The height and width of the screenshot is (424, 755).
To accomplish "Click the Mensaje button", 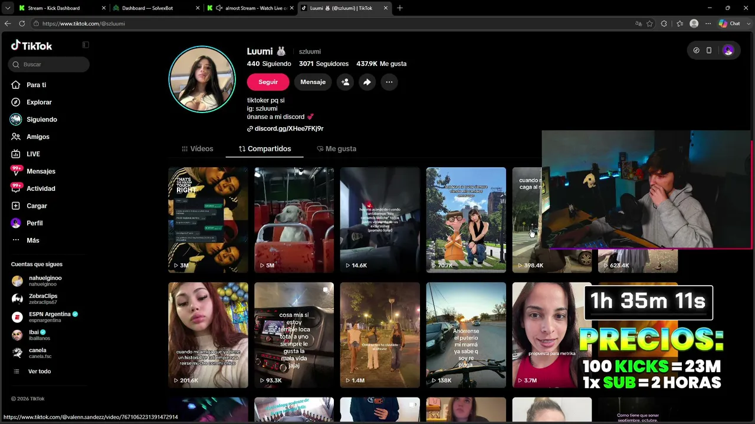I will tap(313, 82).
